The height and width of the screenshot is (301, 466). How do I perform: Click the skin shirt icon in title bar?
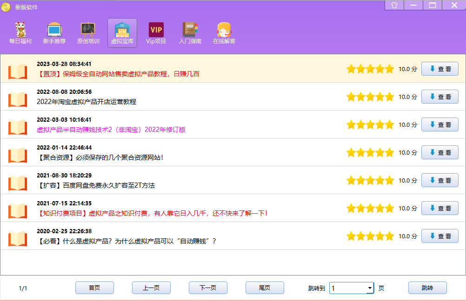(394, 5)
